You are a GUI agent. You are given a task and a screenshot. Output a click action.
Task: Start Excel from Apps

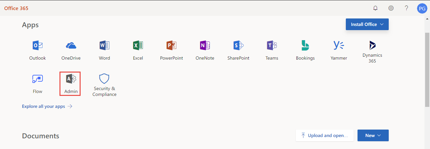click(138, 51)
